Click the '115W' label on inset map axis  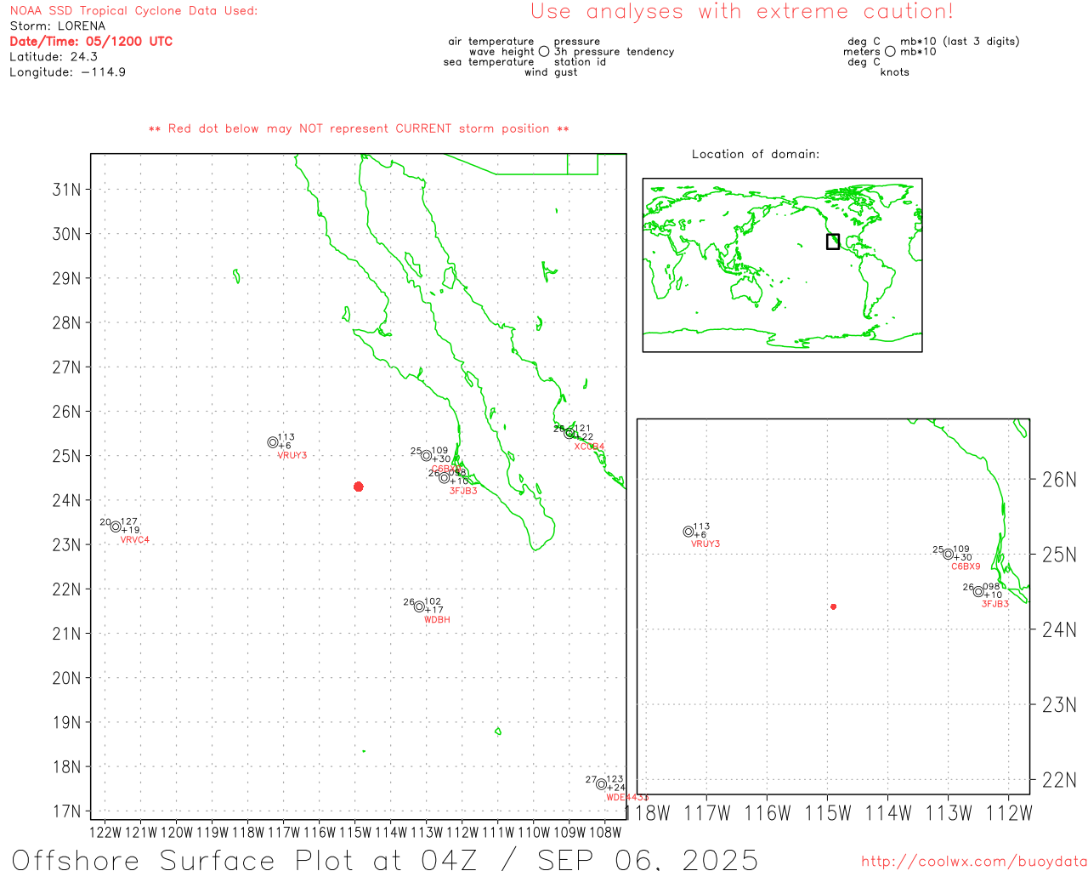pos(828,814)
